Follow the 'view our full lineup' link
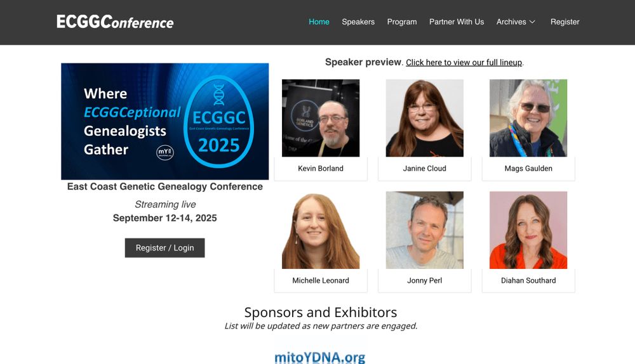The width and height of the screenshot is (635, 364). 464,62
